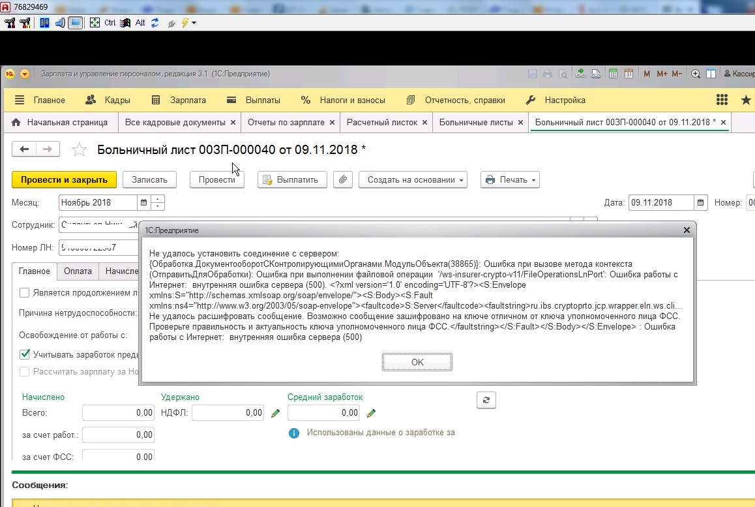Screen dimensions: 755x507
Task: Click the Месяц spinner arrows
Action: point(157,203)
